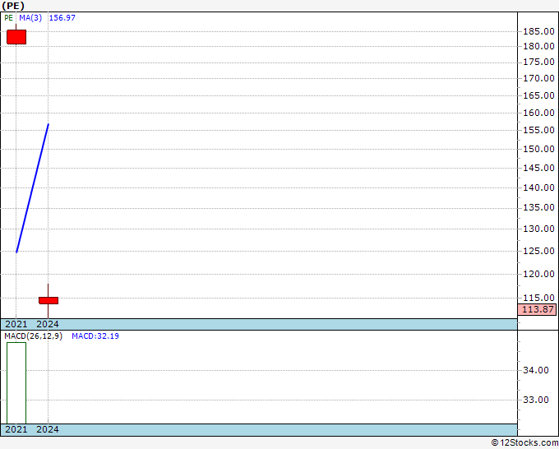
Task: Click the PE legend label
Action: (8, 18)
